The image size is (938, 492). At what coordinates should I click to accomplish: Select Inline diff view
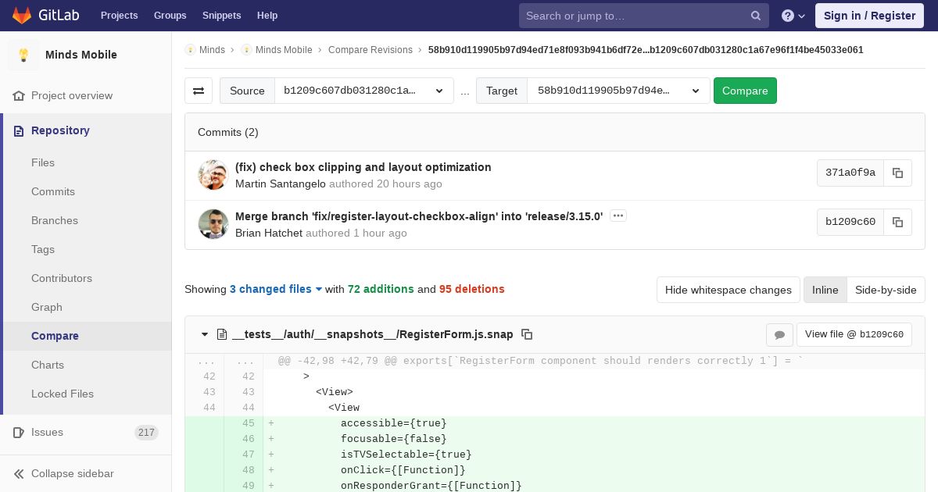pyautogui.click(x=825, y=290)
